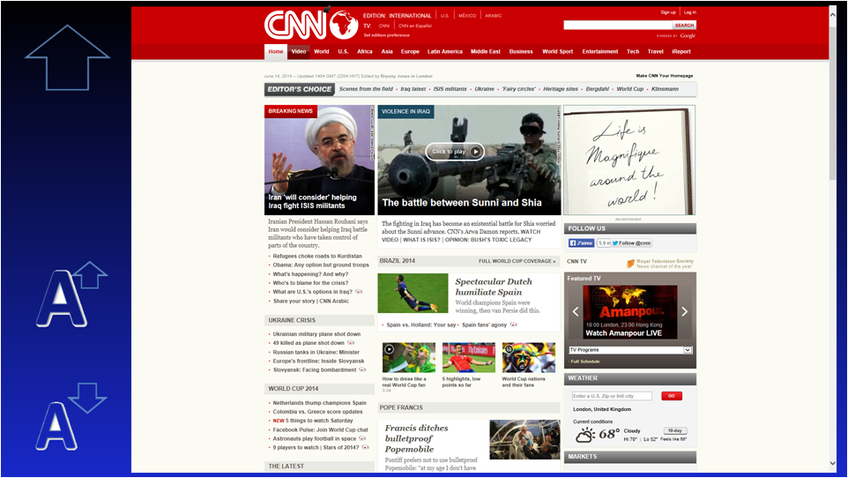The width and height of the screenshot is (848, 478).
Task: Go to the Middle East section
Action: [x=486, y=51]
